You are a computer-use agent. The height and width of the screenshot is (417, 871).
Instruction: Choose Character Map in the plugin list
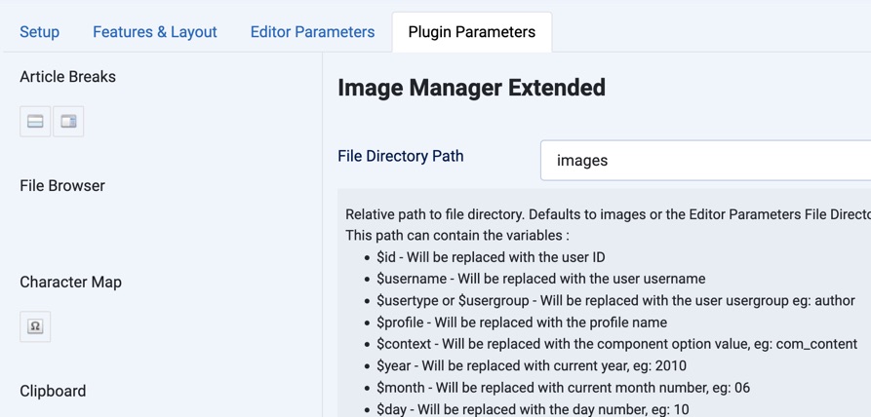point(70,282)
